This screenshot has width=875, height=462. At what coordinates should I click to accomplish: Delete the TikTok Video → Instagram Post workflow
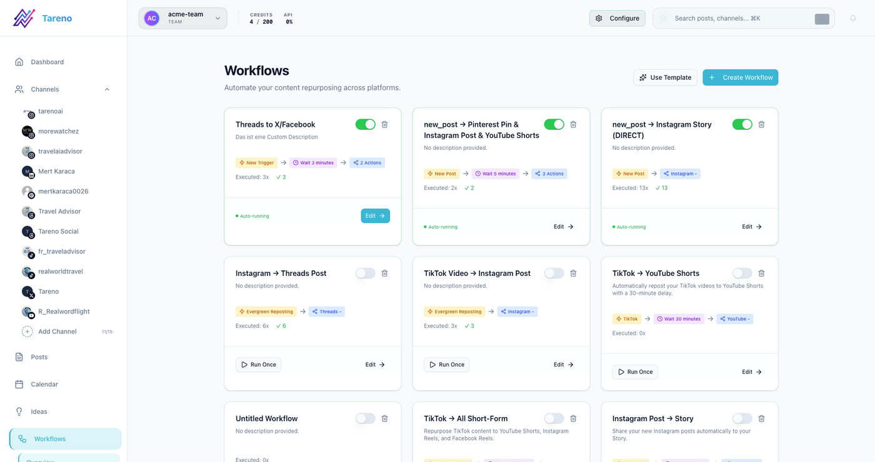[573, 273]
